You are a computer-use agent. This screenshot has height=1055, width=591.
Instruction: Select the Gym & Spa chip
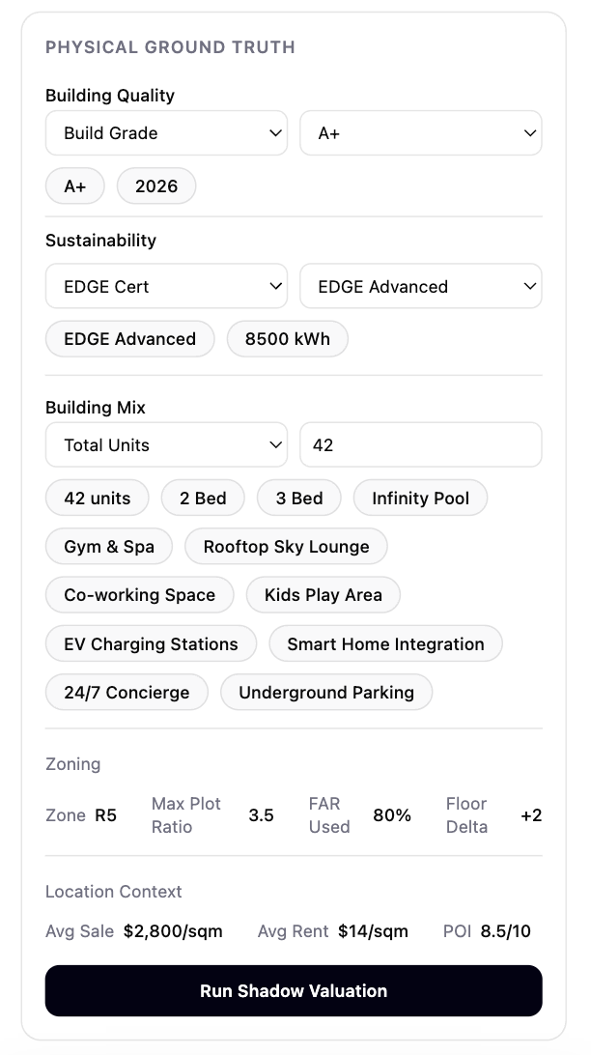[109, 547]
